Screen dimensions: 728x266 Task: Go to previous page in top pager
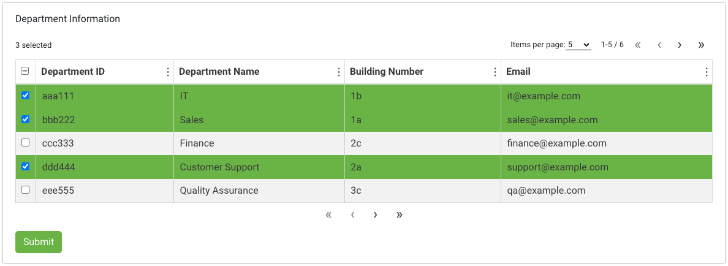coord(659,45)
